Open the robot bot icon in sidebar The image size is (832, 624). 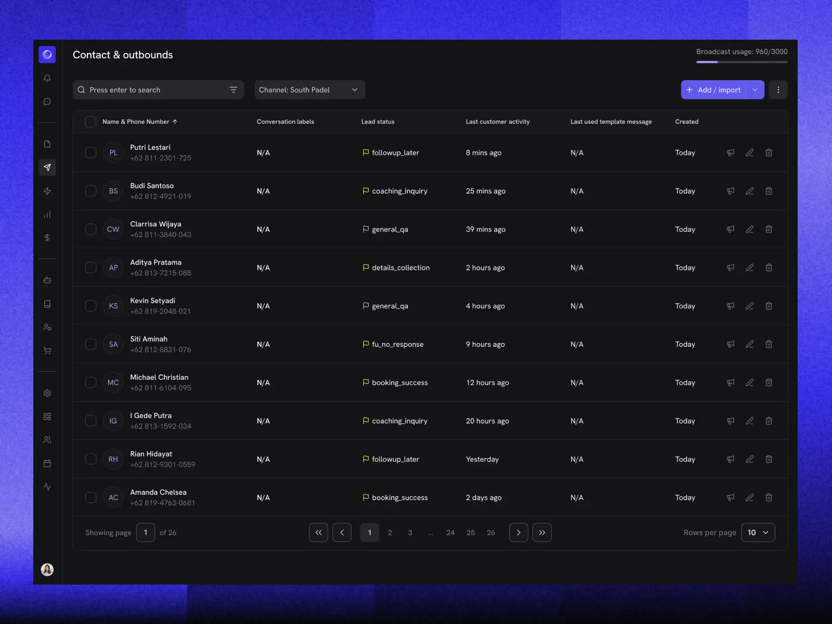coord(47,280)
